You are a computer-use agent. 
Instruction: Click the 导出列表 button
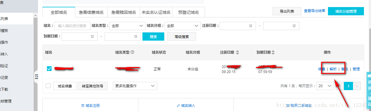click(287, 11)
